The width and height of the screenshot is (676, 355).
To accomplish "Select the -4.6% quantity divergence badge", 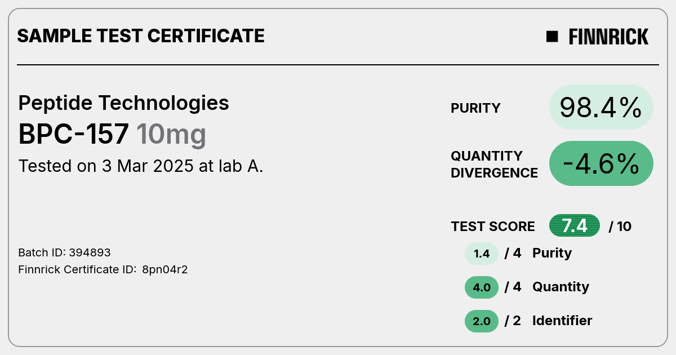I will [601, 163].
